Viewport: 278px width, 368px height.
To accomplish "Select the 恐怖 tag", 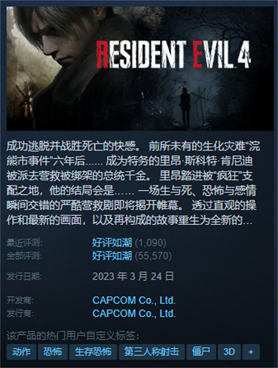I will click(x=53, y=352).
